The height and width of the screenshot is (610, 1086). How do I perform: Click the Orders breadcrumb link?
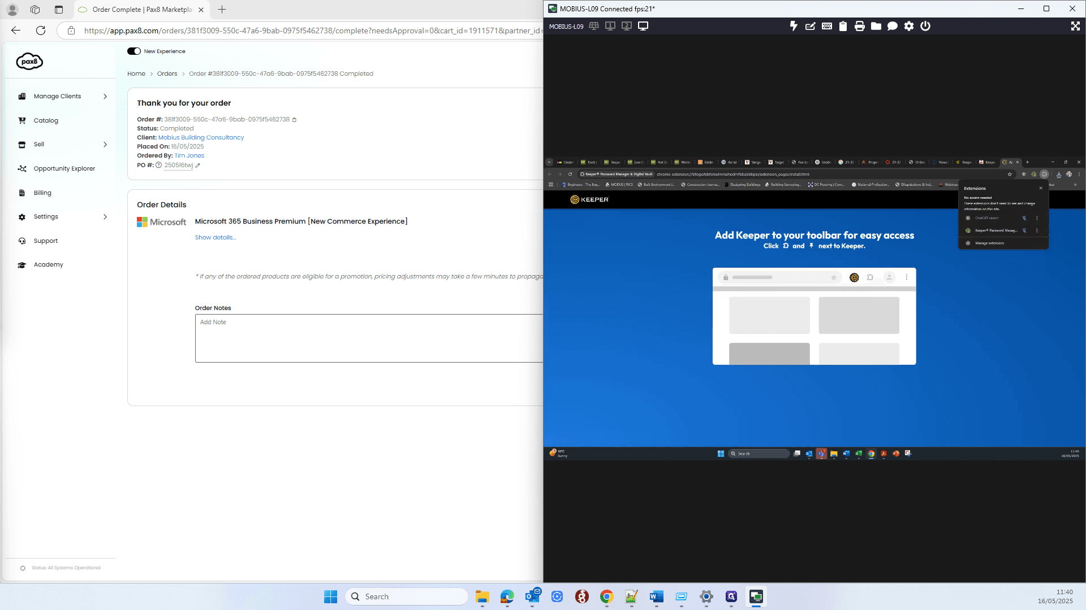pyautogui.click(x=167, y=74)
